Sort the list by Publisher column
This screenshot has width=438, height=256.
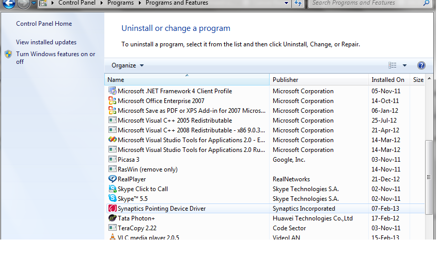(x=285, y=80)
